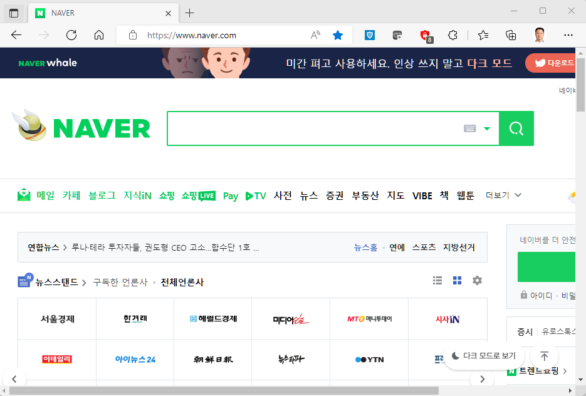Click inside the NAVER search box

coord(314,128)
